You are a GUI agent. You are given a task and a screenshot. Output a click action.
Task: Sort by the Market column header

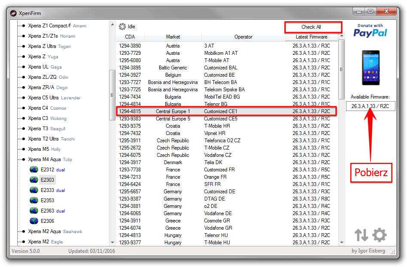pyautogui.click(x=173, y=37)
